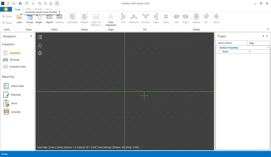Click the orange back arrow button
Screen dimensions: 271x157
pyautogui.click(x=6, y=9)
